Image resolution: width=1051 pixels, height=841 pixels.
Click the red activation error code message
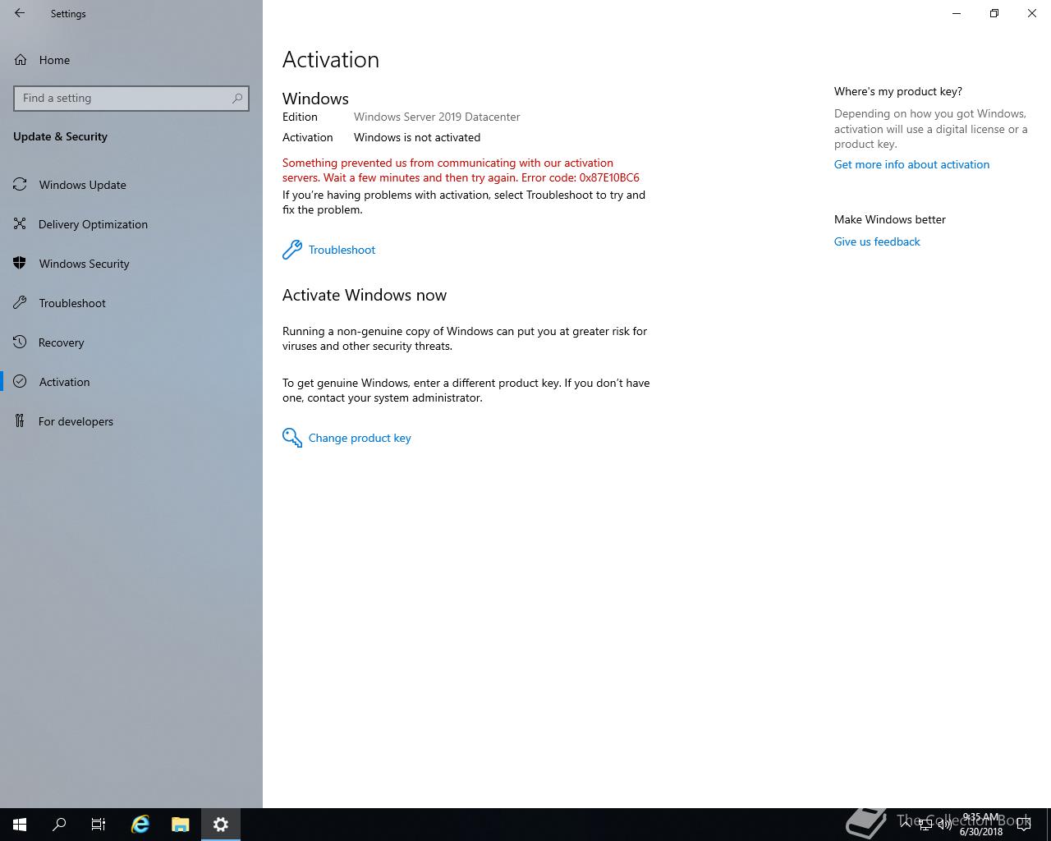pos(461,170)
